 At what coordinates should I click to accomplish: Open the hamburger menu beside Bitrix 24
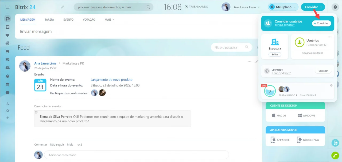(7, 7)
